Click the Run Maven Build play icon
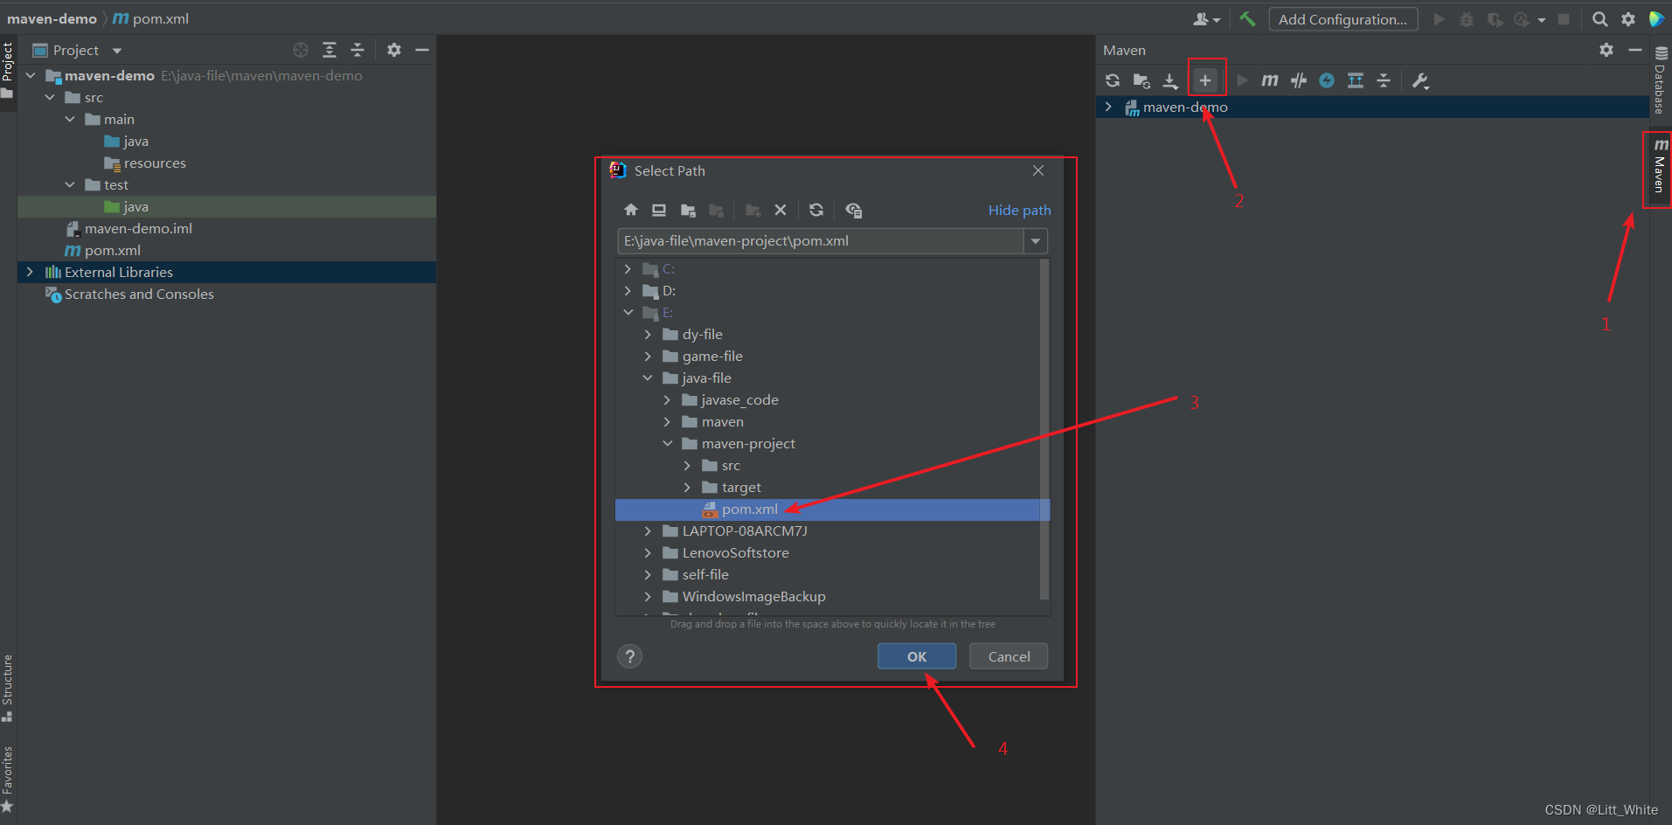This screenshot has width=1672, height=825. (1242, 80)
